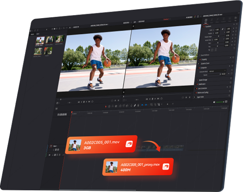Enable the Dynamic Zoom section
The image size is (243, 192).
(199, 64)
